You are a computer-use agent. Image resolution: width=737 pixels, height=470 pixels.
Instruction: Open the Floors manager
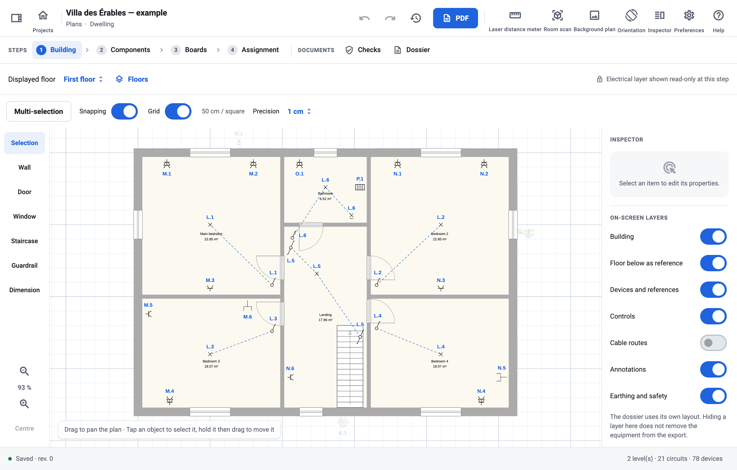click(132, 79)
